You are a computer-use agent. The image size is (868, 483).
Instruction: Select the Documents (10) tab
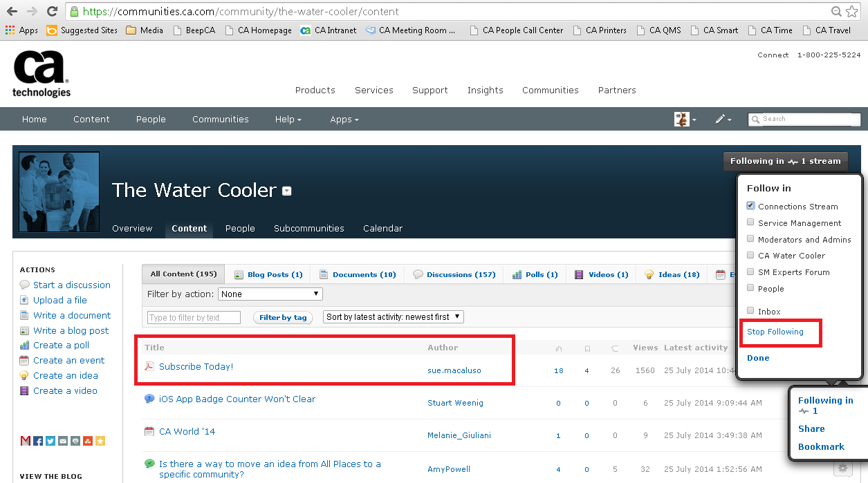358,274
